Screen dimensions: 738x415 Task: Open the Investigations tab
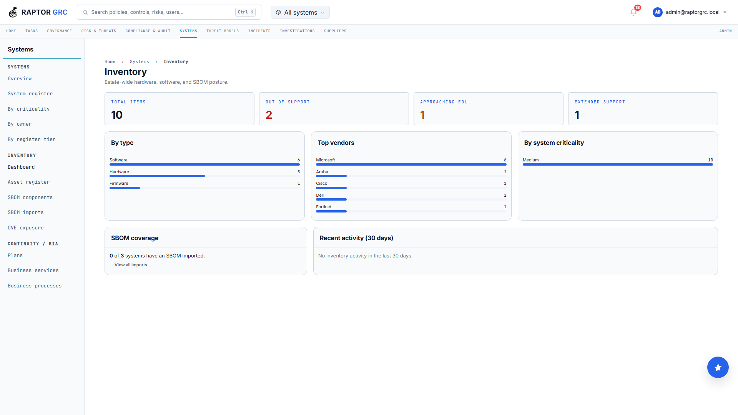click(297, 31)
